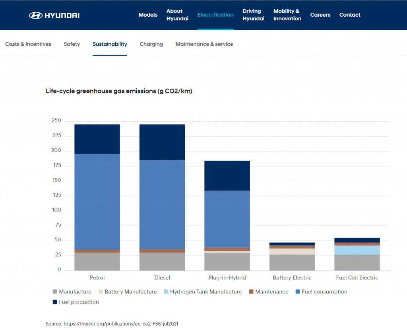The width and height of the screenshot is (407, 330).
Task: Open Driving Hyundai menu
Action: pyautogui.click(x=253, y=15)
